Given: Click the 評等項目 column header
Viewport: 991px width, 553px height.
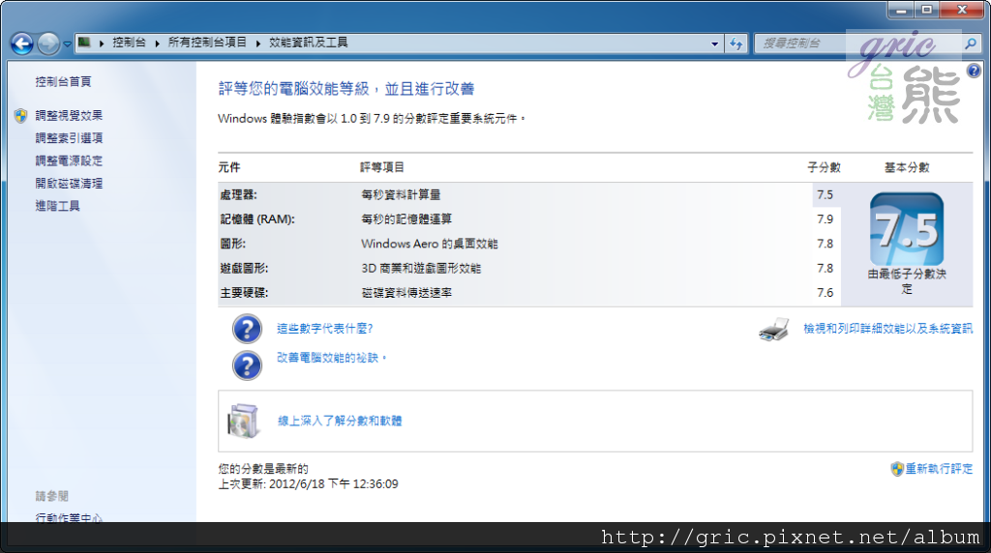Looking at the screenshot, I should 382,167.
